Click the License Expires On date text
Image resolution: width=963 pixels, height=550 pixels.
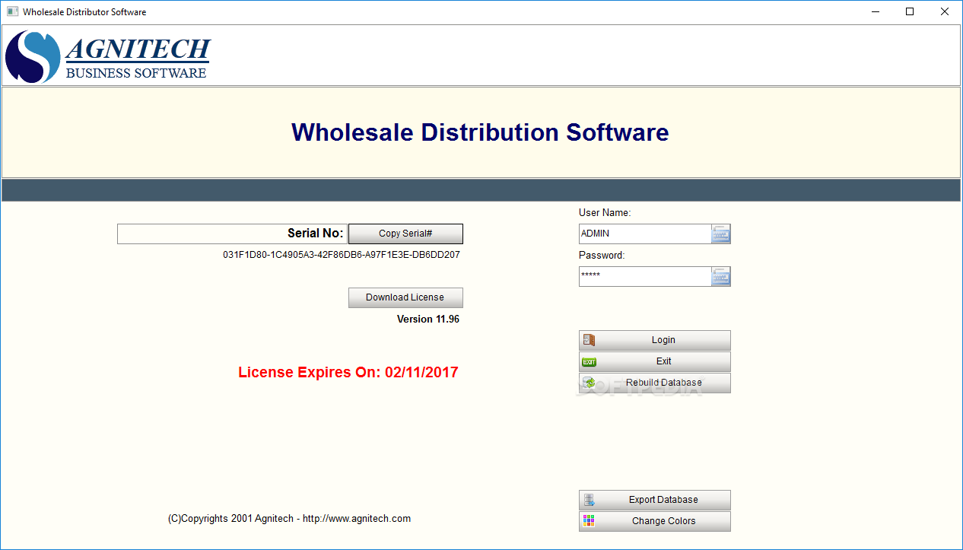coord(348,373)
